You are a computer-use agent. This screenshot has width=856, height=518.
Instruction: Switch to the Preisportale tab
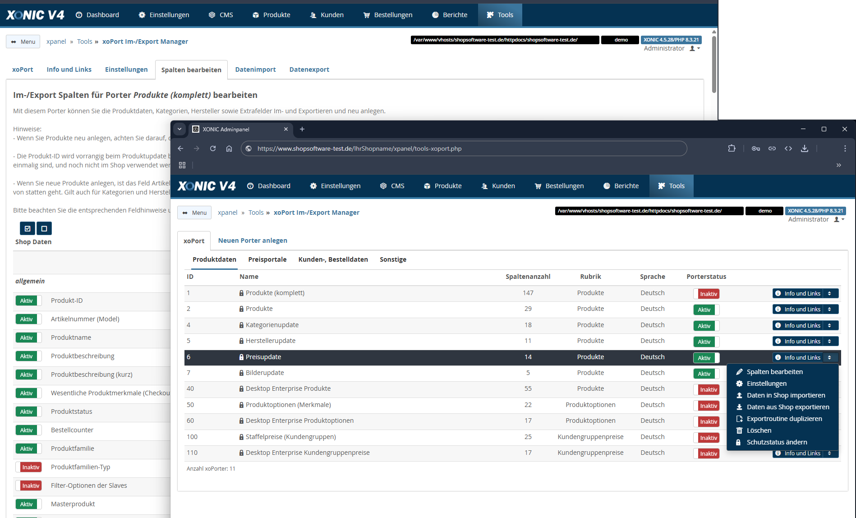point(267,259)
